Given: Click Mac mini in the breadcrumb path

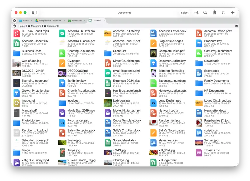Looking at the screenshot, I should tap(35, 26).
